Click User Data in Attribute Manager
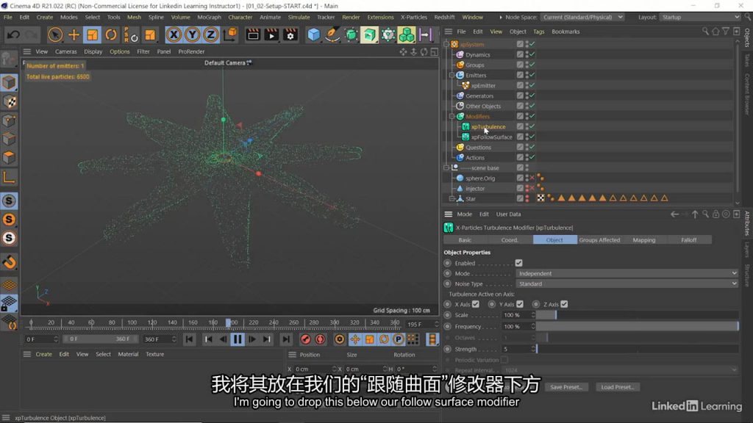 coord(509,214)
